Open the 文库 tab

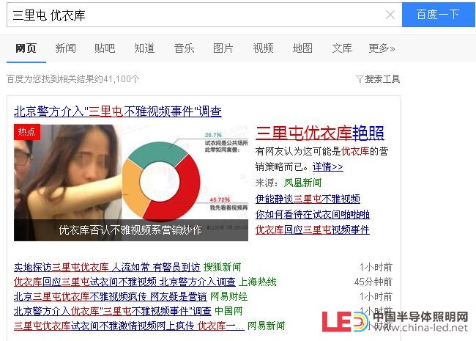tap(342, 48)
